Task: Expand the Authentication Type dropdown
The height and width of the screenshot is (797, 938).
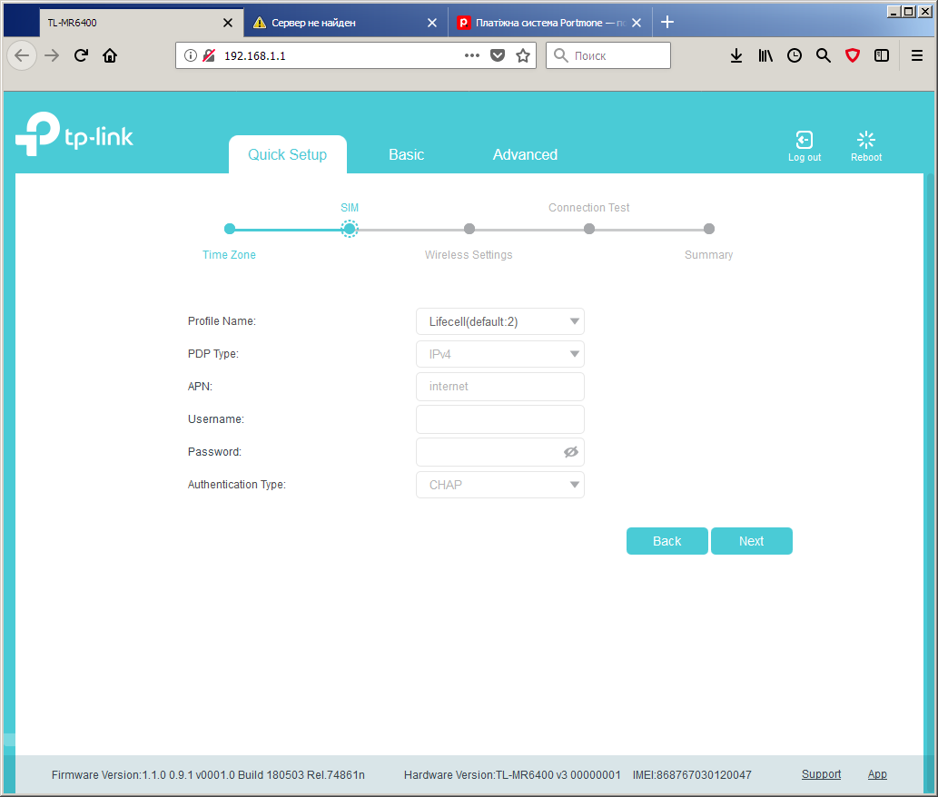Action: pos(500,485)
